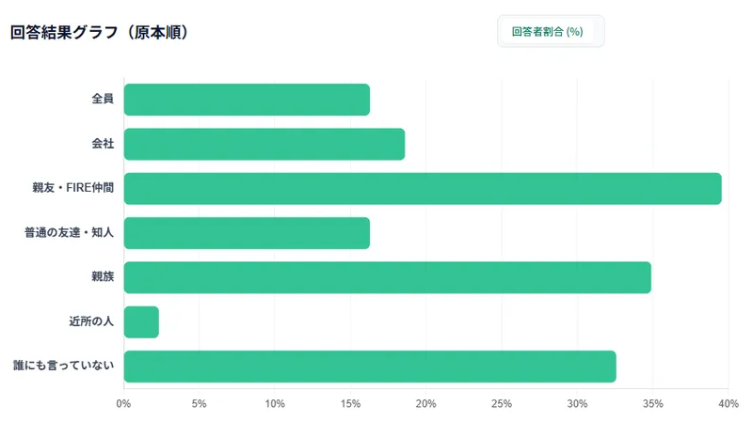
Task: Click the 親友・FIRE仲間 axis label
Action: coord(73,187)
